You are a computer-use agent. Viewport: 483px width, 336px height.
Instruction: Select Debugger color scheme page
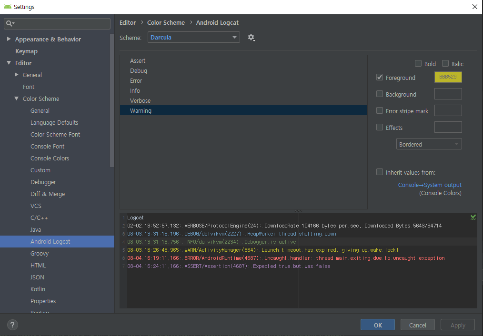point(43,182)
